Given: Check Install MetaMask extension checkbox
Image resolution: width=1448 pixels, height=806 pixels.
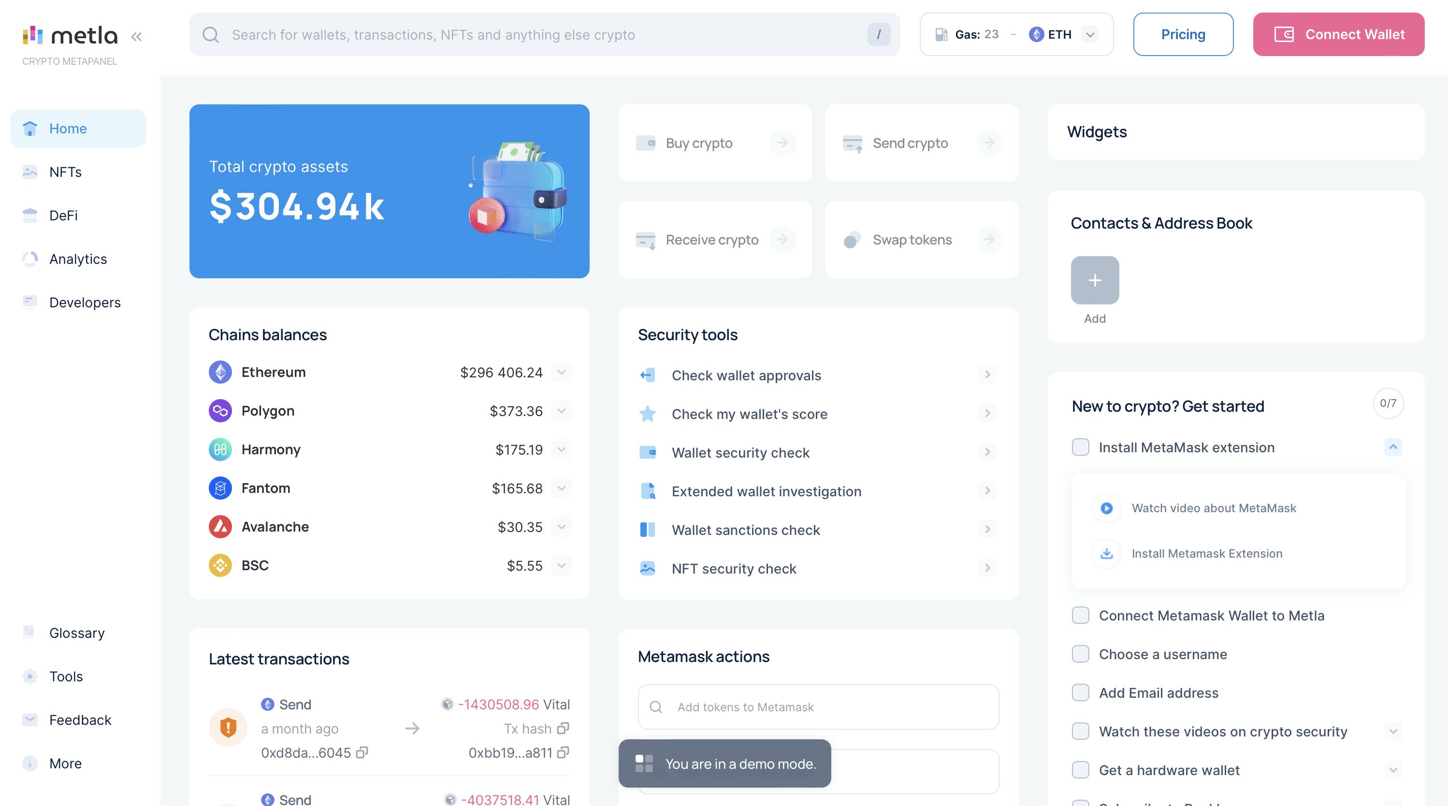Looking at the screenshot, I should click(x=1080, y=447).
